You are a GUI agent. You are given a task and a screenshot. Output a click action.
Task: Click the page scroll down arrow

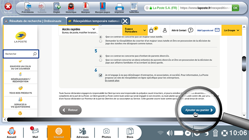244,115
